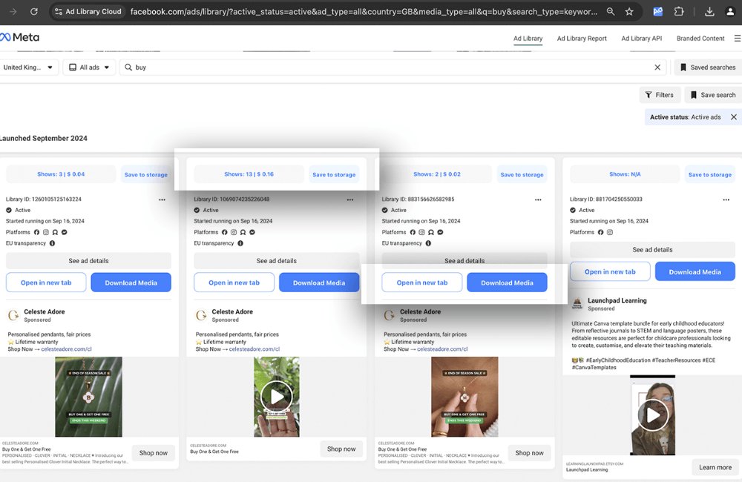Click Save to storage on the second ad

click(x=334, y=175)
